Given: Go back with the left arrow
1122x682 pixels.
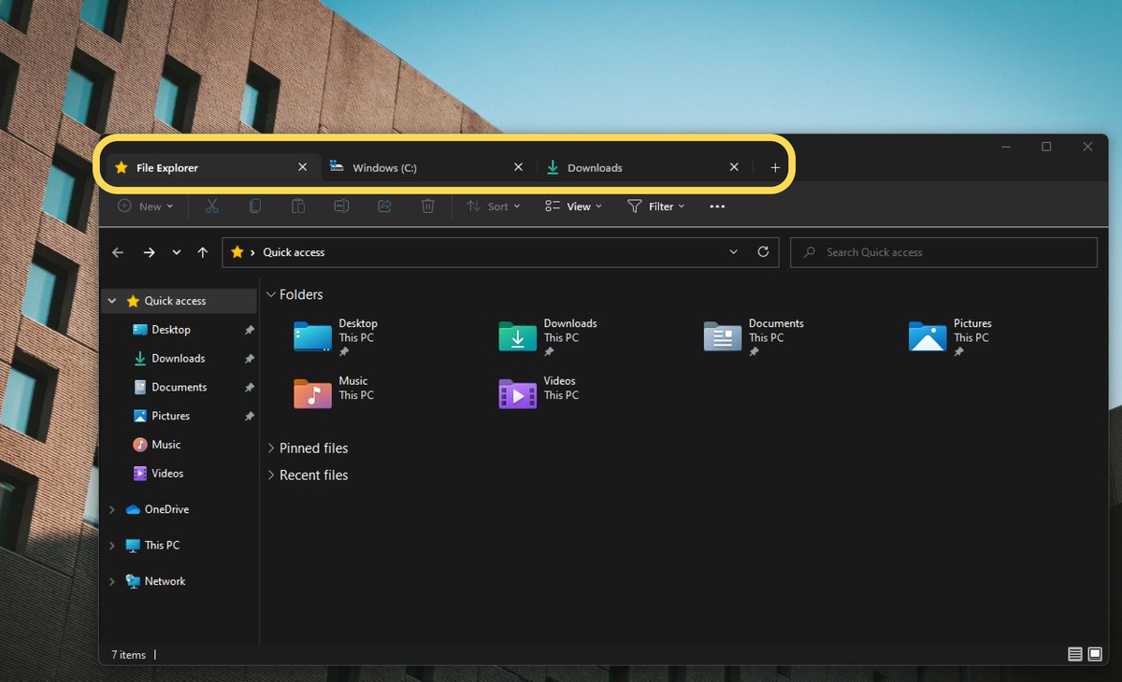Looking at the screenshot, I should coord(118,252).
